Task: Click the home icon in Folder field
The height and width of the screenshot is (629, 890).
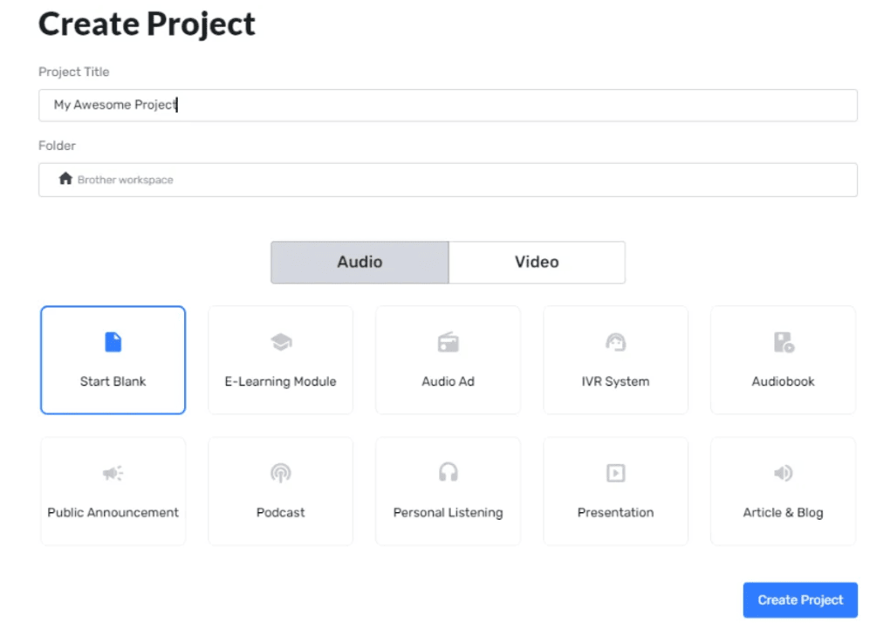Action: pos(65,179)
